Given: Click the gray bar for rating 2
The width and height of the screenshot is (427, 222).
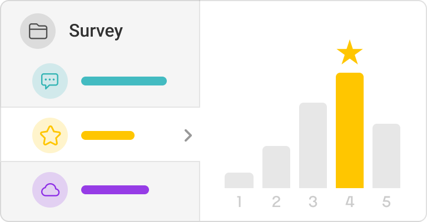Looking at the screenshot, I should click(x=276, y=167).
